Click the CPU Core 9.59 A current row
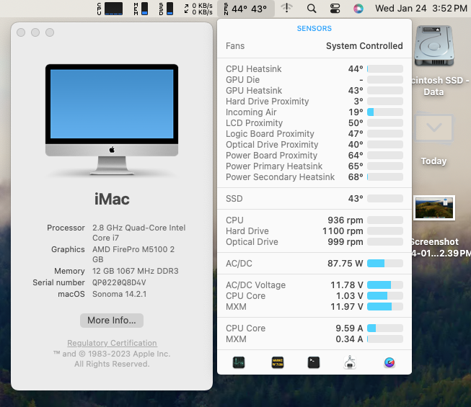This screenshot has width=471, height=407. point(314,328)
